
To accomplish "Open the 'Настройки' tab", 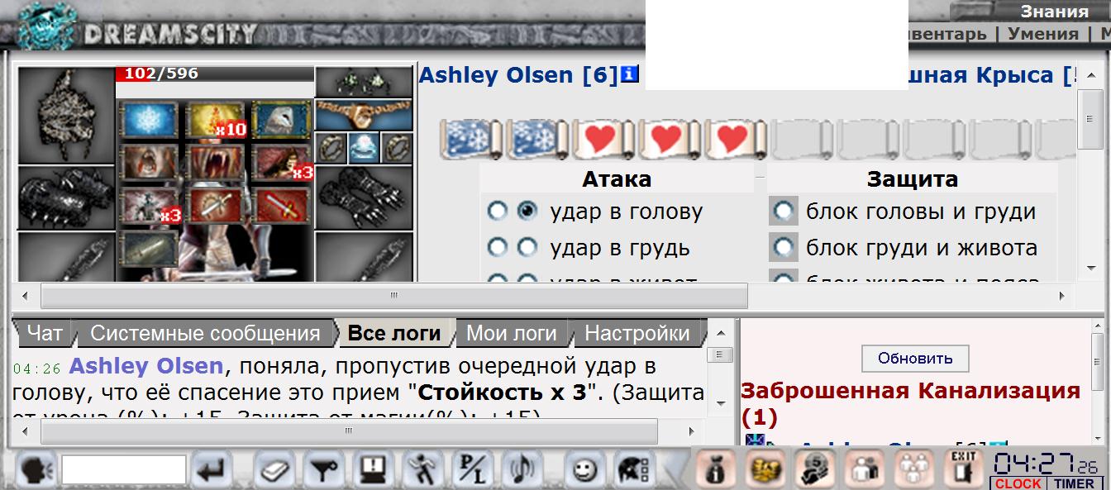I will 637,333.
